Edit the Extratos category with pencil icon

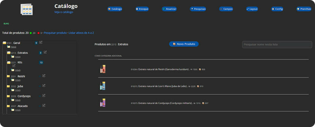coord(45,52)
